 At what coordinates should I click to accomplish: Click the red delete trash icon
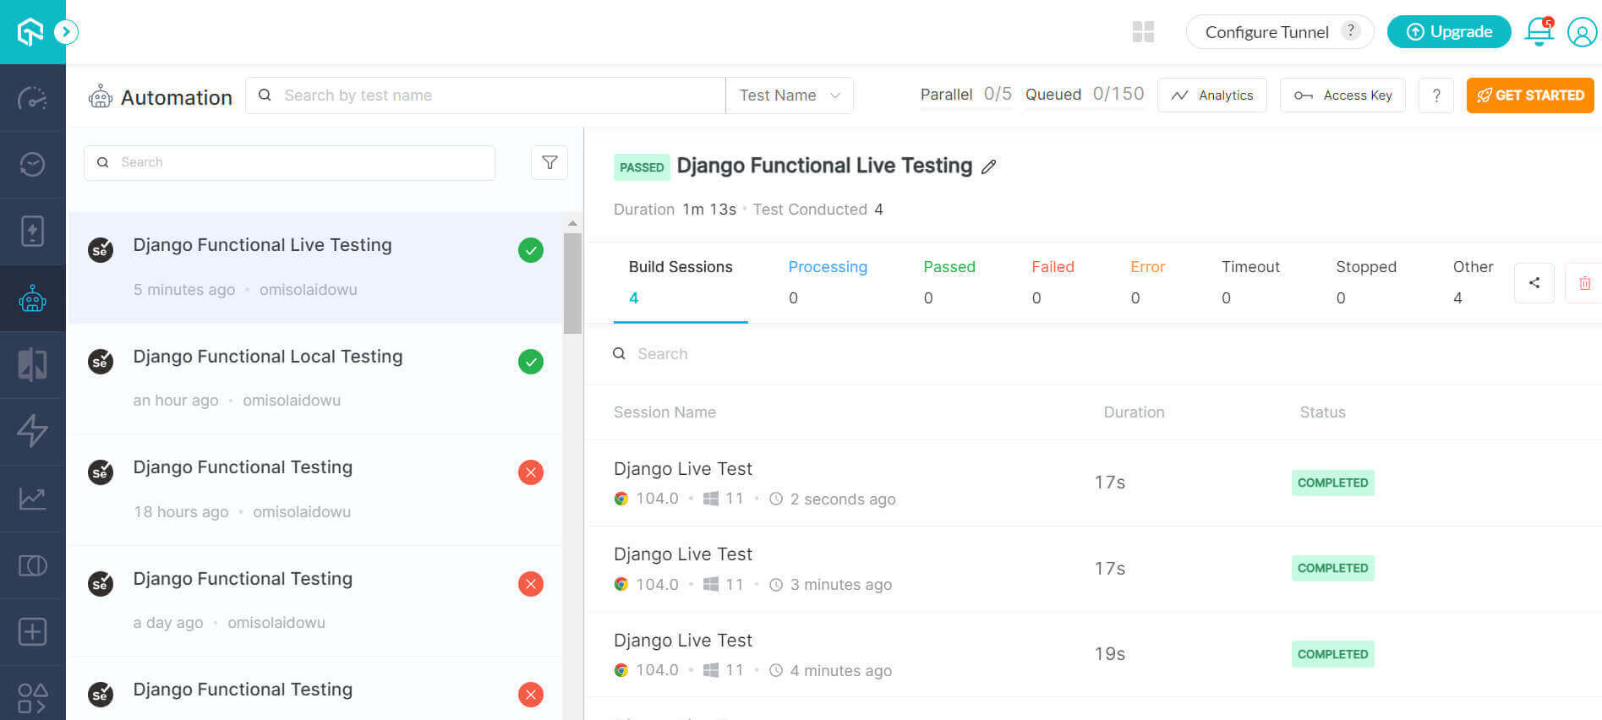coord(1585,283)
